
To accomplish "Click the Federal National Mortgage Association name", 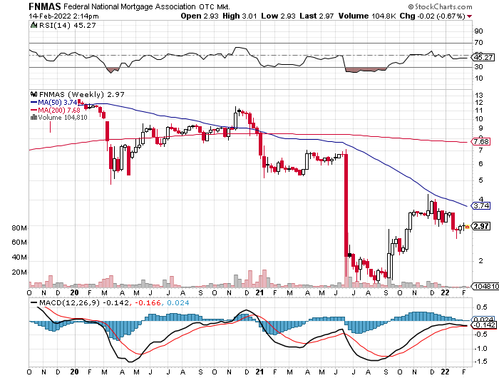I will coord(130,6).
